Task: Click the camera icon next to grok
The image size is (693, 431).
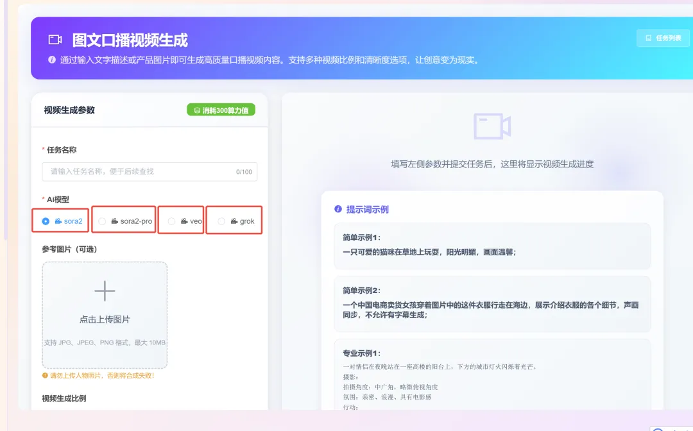Action: [234, 221]
